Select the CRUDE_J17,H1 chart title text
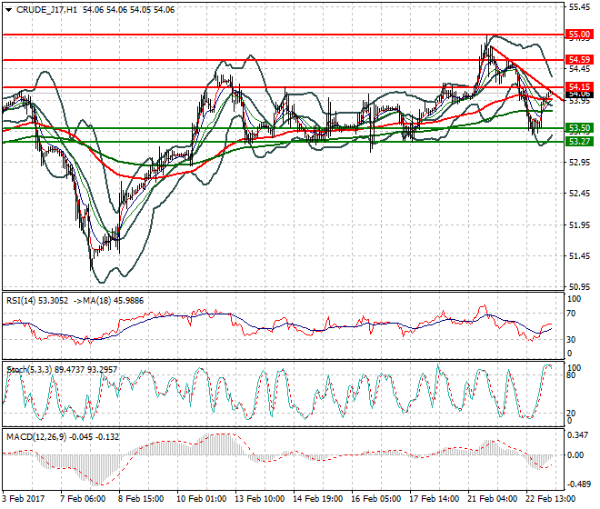Screen dimensions: 600x509 coord(46,10)
